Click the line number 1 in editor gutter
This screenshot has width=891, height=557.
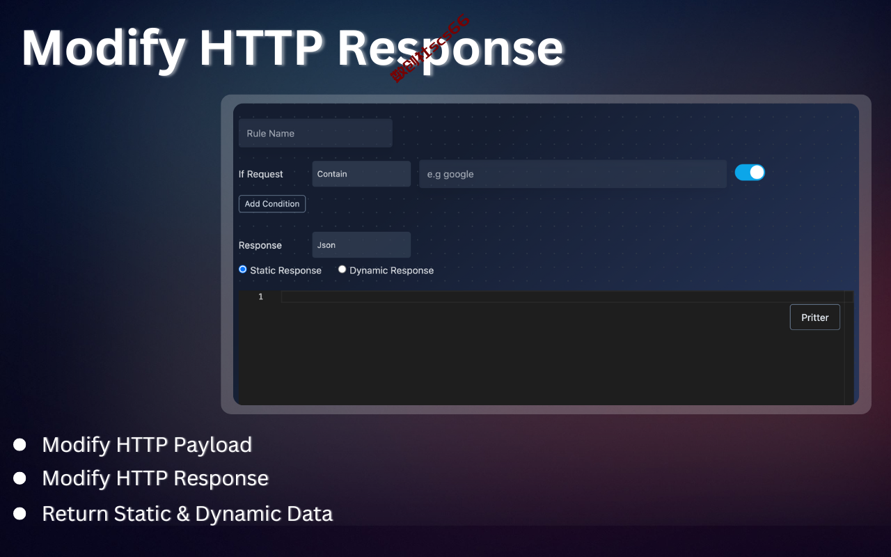pos(261,297)
